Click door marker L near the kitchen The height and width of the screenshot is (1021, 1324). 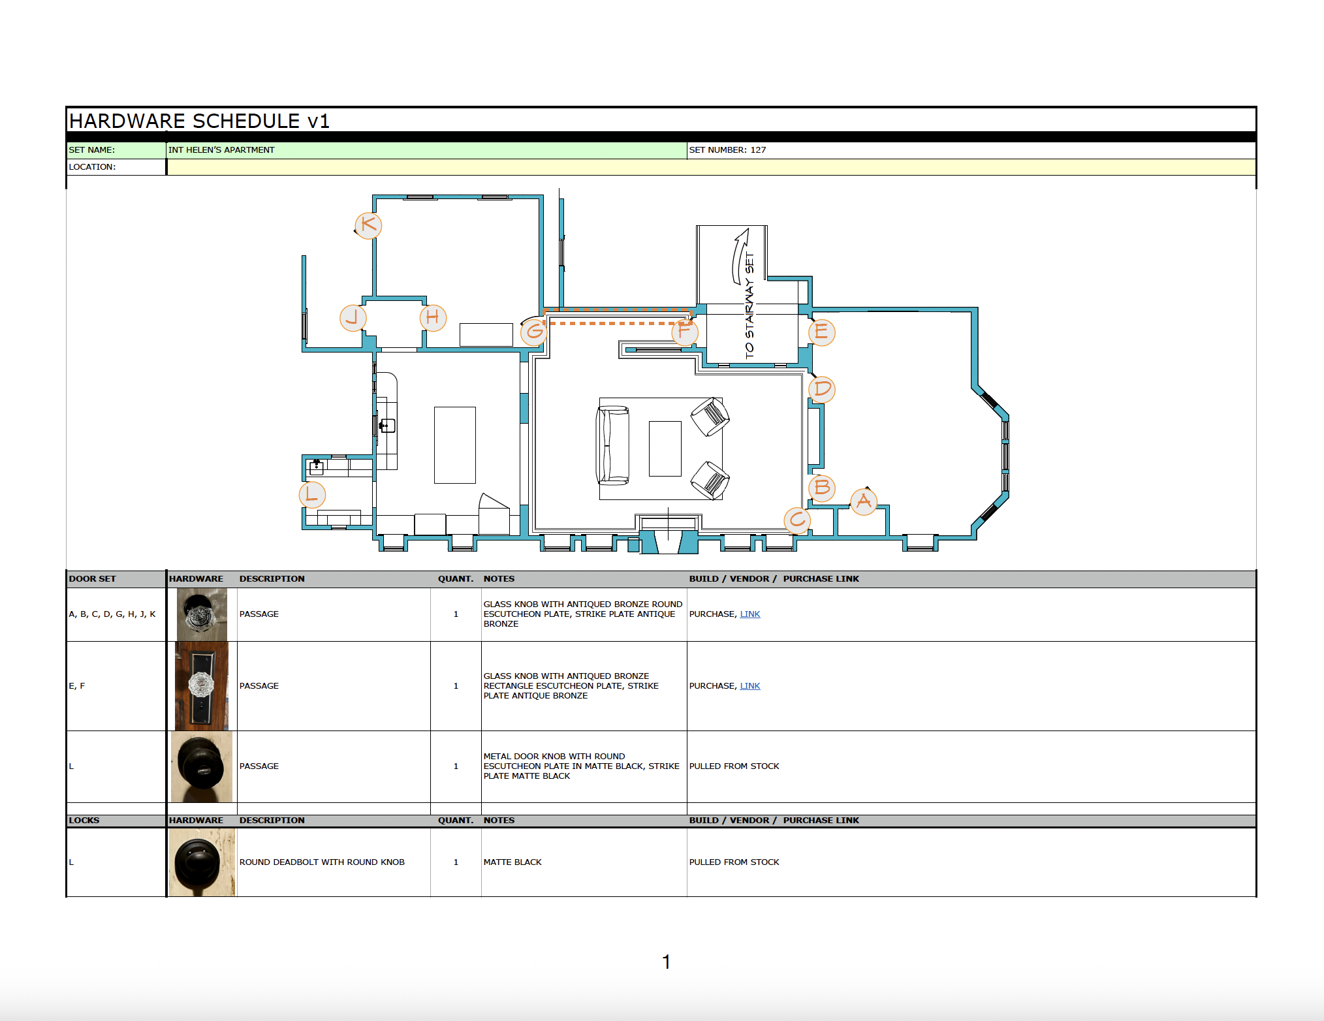coord(311,494)
